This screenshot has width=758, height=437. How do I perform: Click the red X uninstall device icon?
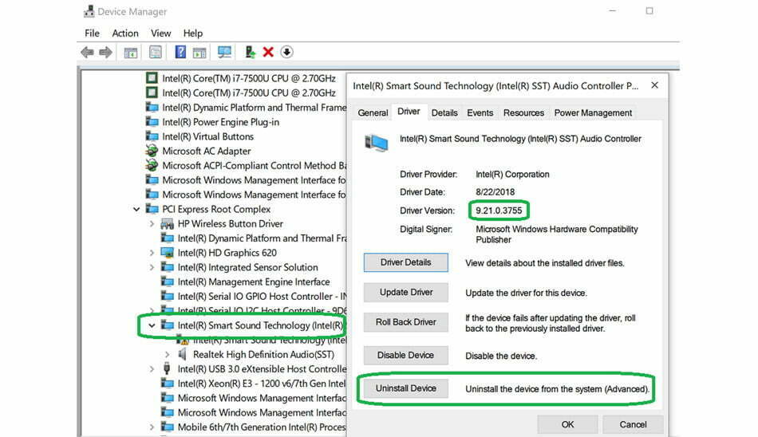pos(268,52)
